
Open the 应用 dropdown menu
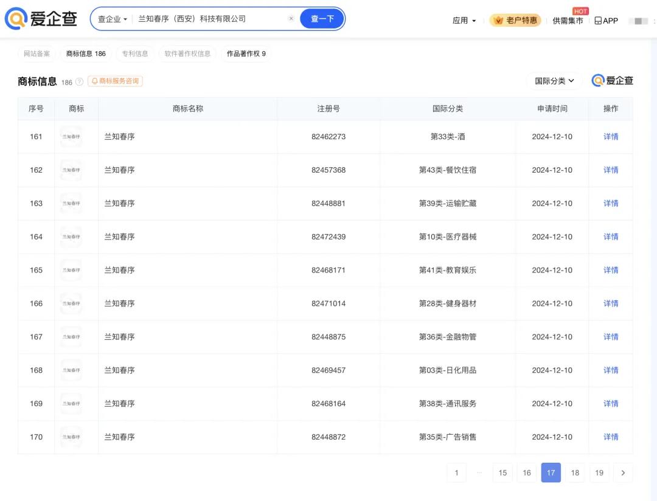click(464, 21)
